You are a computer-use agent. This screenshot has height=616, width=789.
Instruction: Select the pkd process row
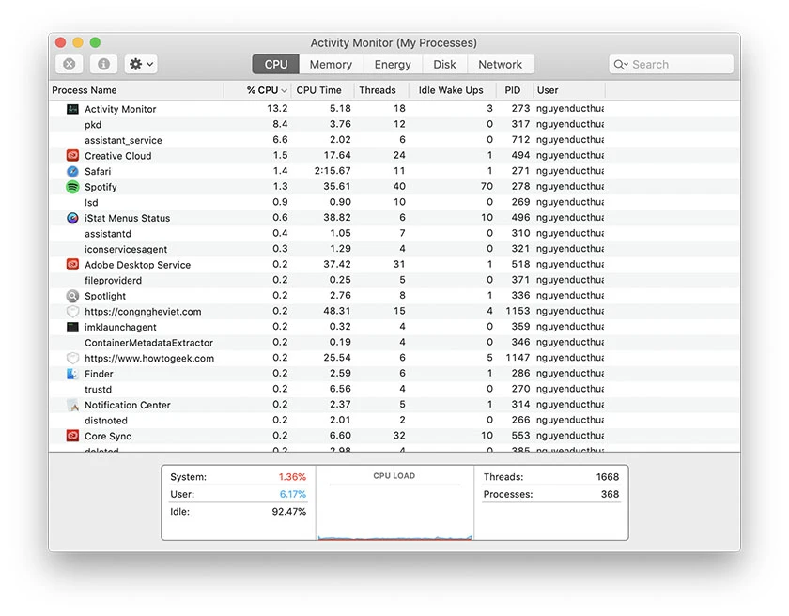394,124
